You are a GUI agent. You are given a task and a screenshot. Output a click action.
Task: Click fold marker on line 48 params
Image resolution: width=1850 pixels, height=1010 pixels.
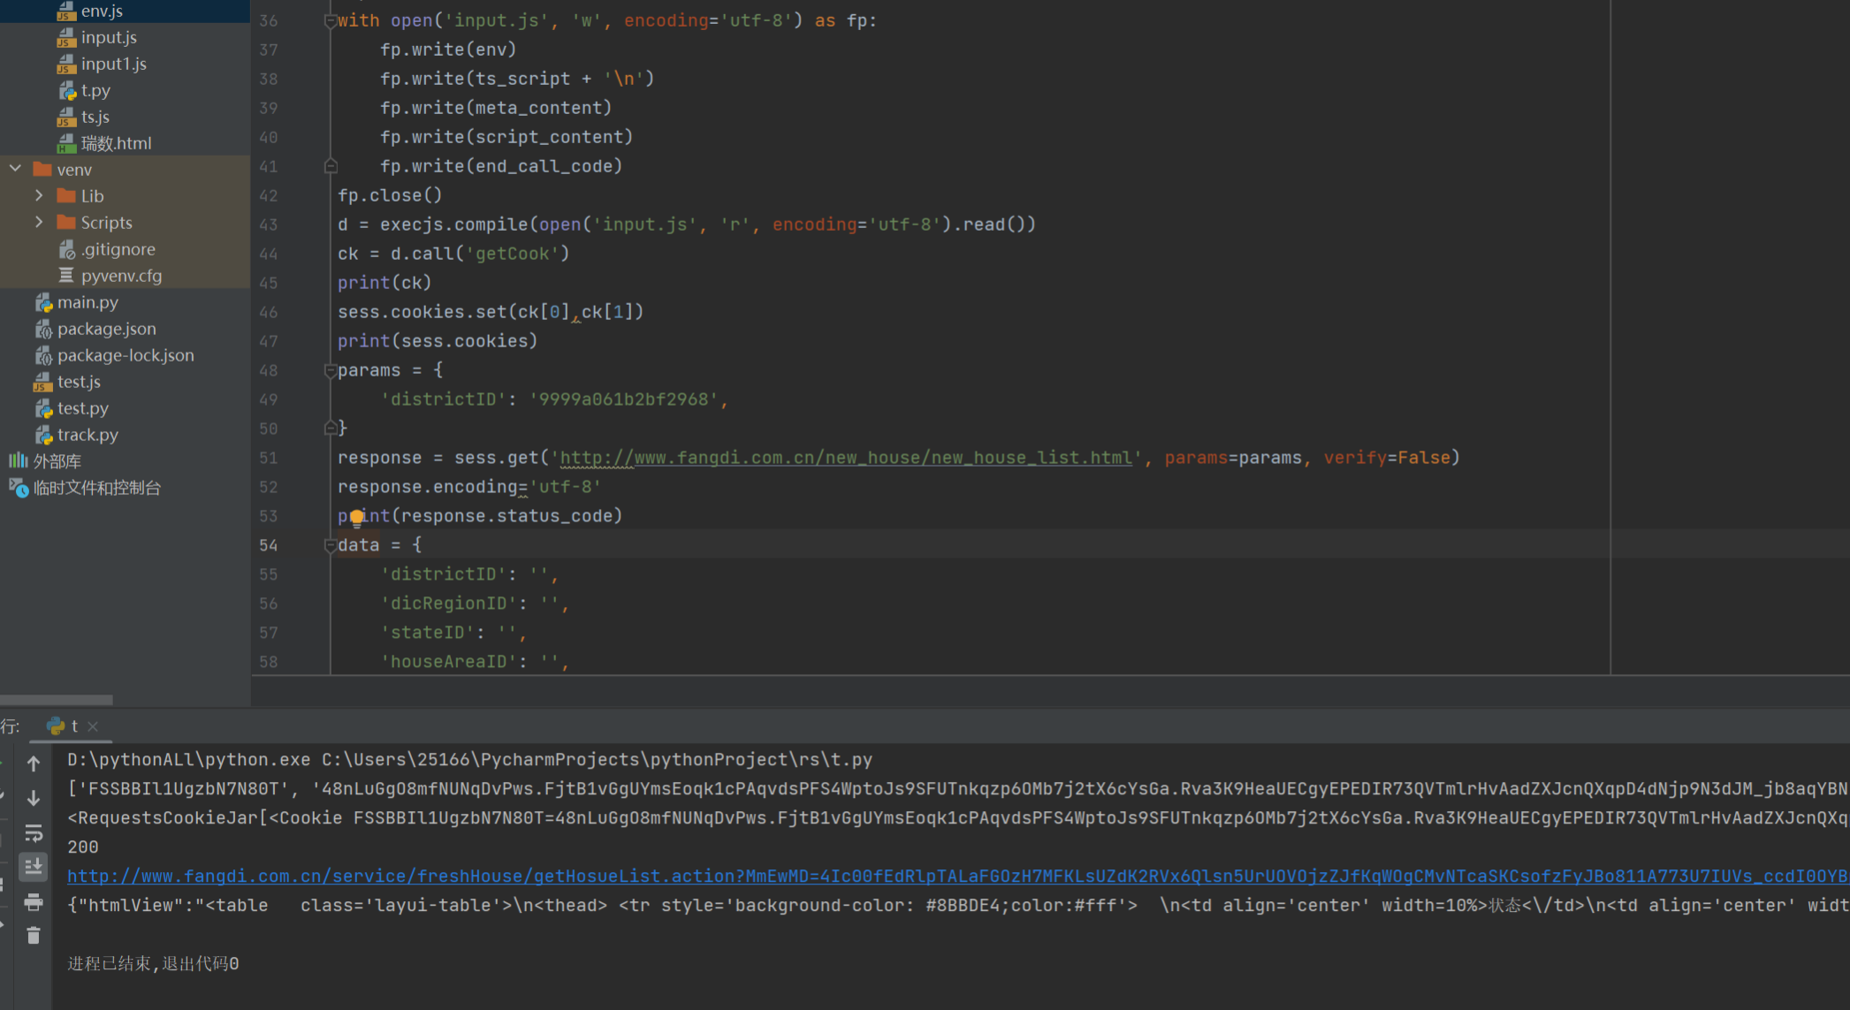coord(330,370)
